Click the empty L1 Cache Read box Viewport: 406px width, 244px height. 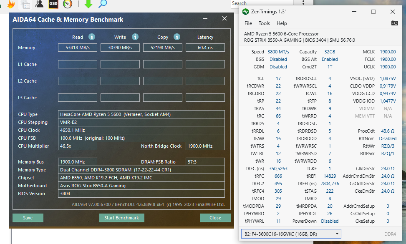pyautogui.click(x=78, y=64)
